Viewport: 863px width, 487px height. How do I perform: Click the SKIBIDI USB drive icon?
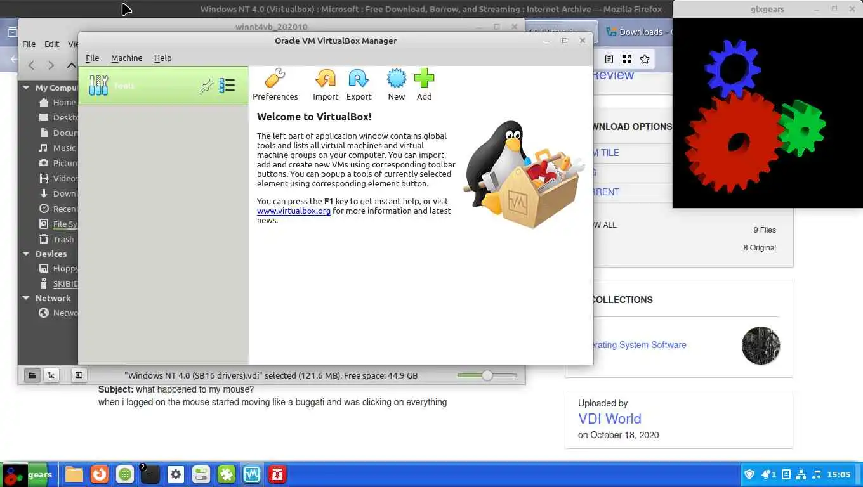(44, 283)
